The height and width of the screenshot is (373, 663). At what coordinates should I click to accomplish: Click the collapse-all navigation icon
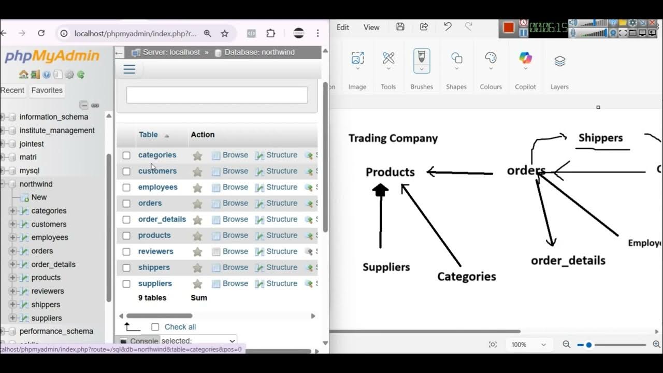click(x=84, y=105)
